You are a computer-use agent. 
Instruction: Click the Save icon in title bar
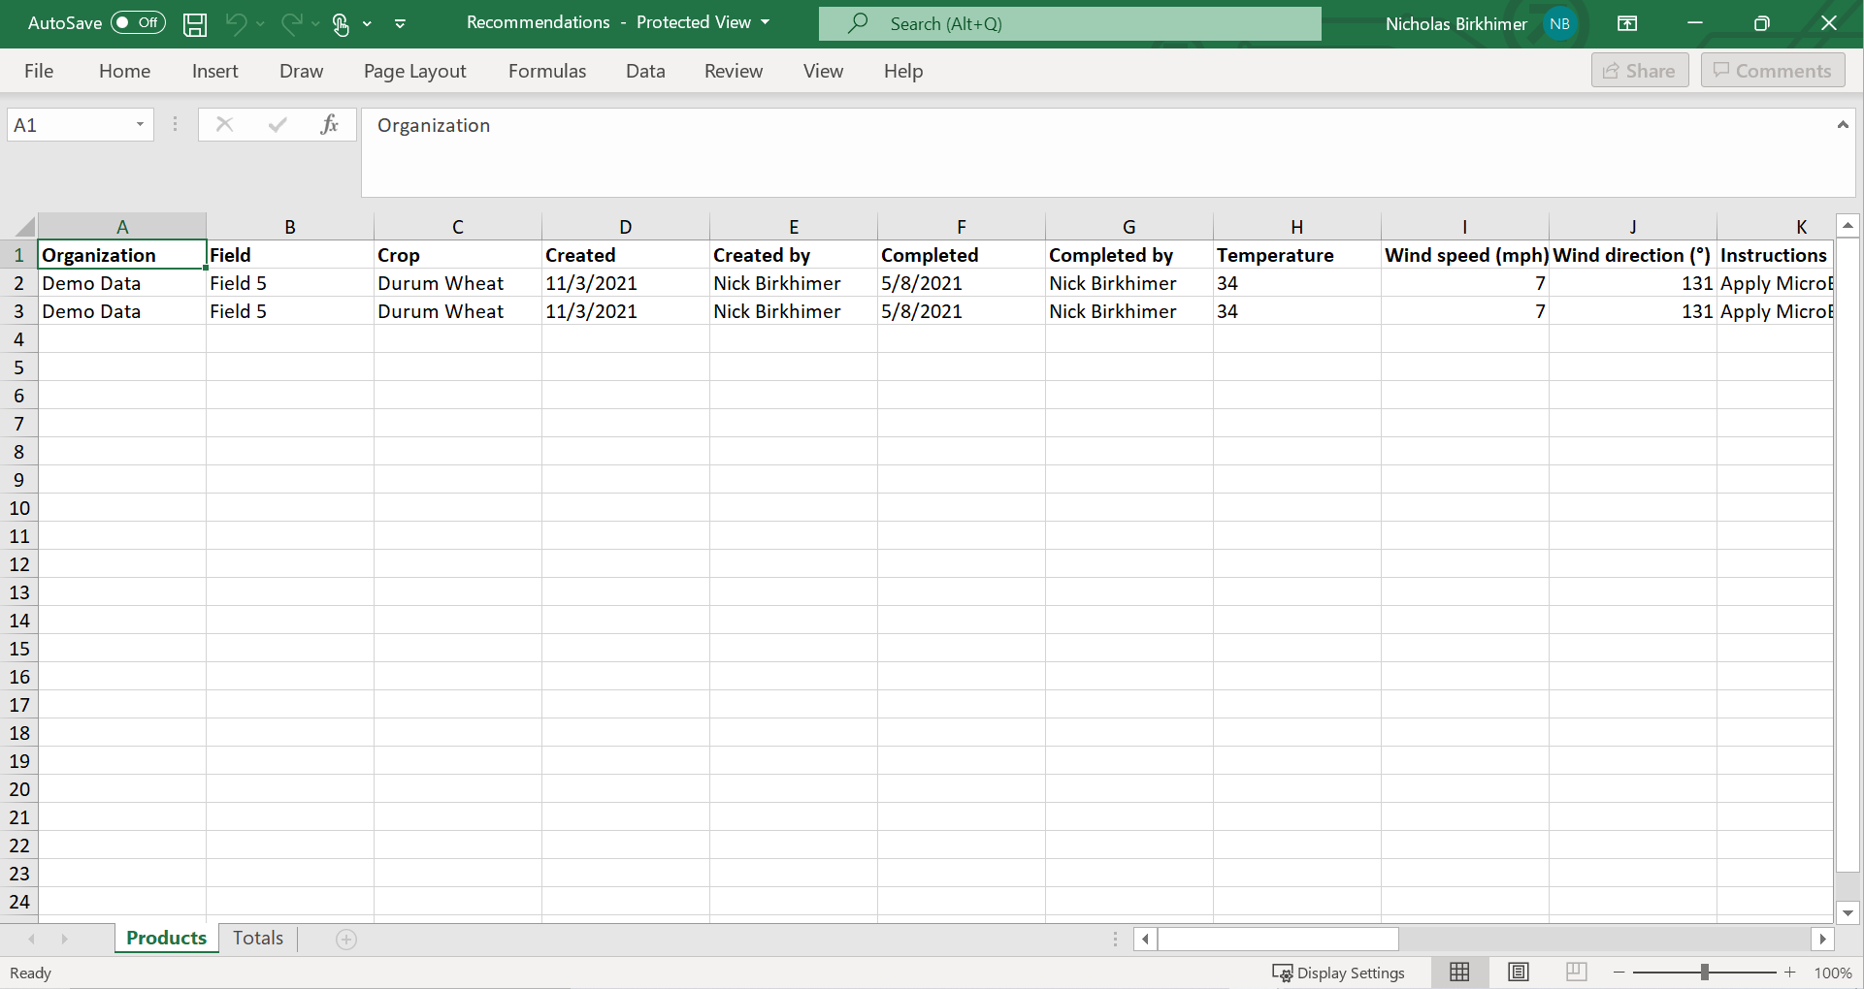pos(195,24)
